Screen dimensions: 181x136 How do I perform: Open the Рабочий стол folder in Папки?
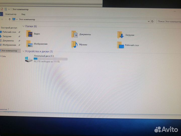point(121,45)
